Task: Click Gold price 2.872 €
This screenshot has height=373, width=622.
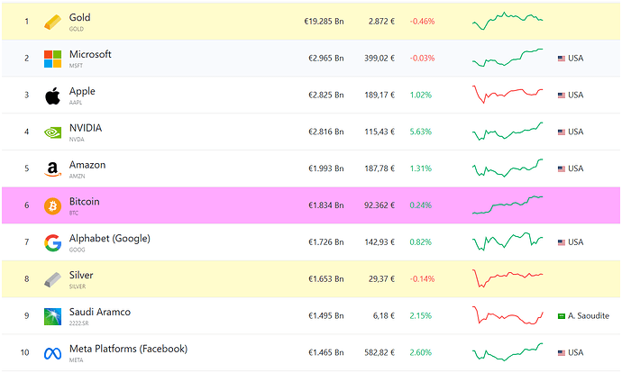Action: 381,22
